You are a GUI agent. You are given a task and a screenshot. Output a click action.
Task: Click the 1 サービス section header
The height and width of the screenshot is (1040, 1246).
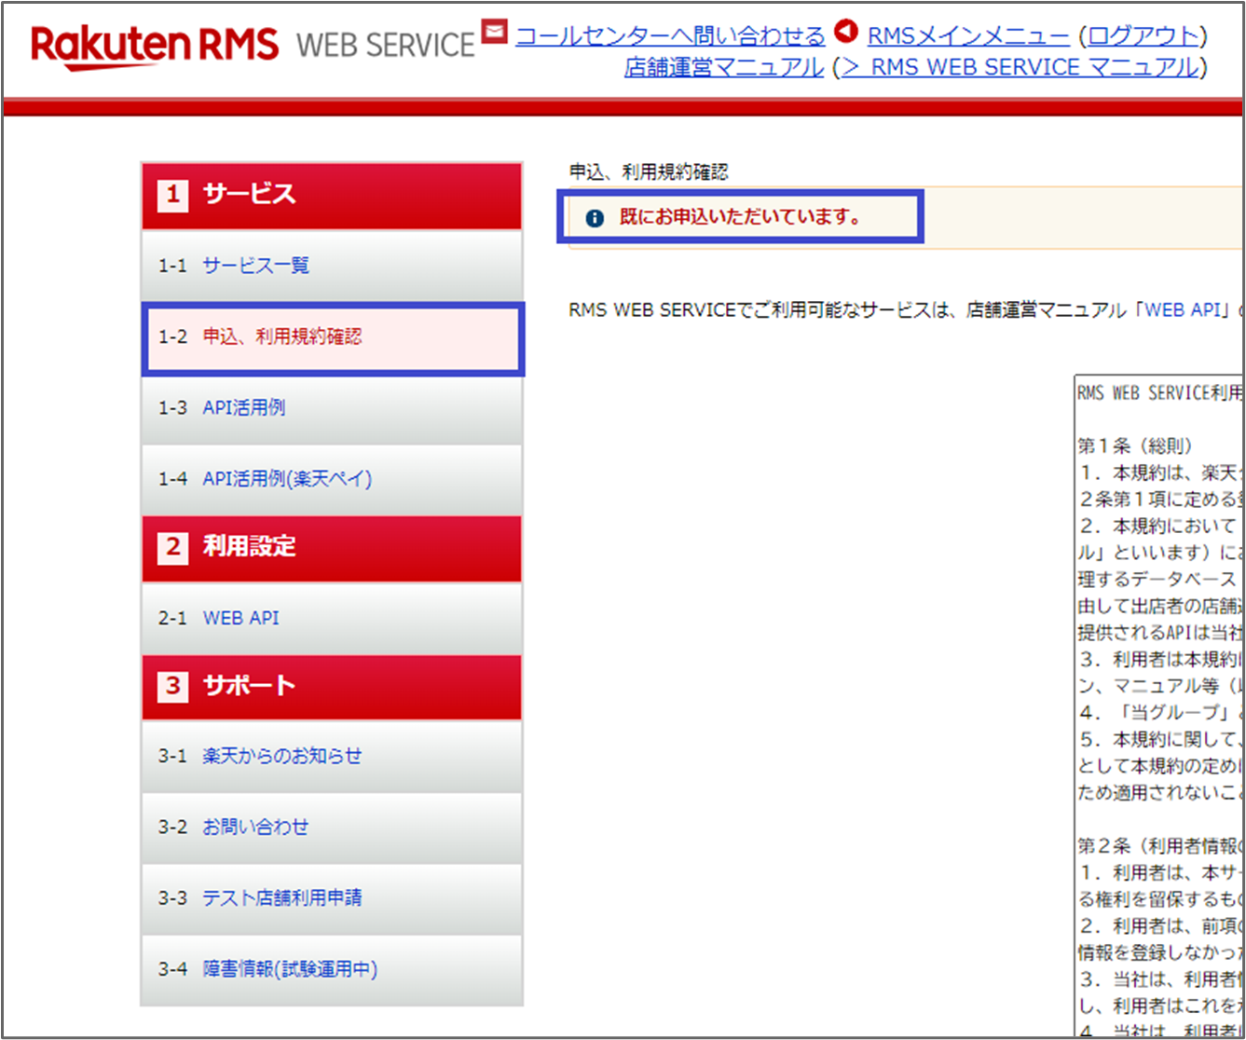click(332, 196)
